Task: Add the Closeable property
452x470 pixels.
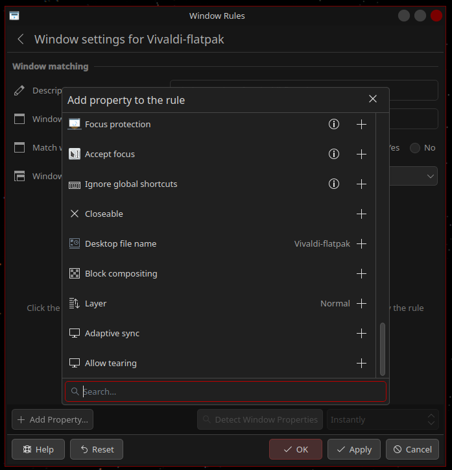Action: [x=362, y=214]
